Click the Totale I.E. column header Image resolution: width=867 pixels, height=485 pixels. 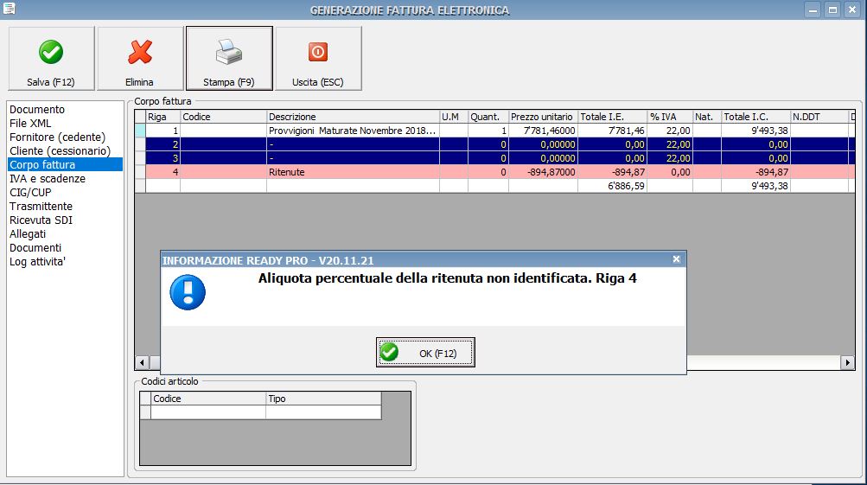pyautogui.click(x=613, y=117)
